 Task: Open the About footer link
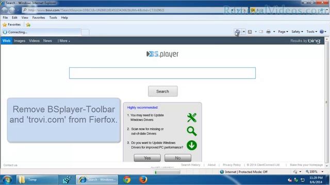click(211, 165)
